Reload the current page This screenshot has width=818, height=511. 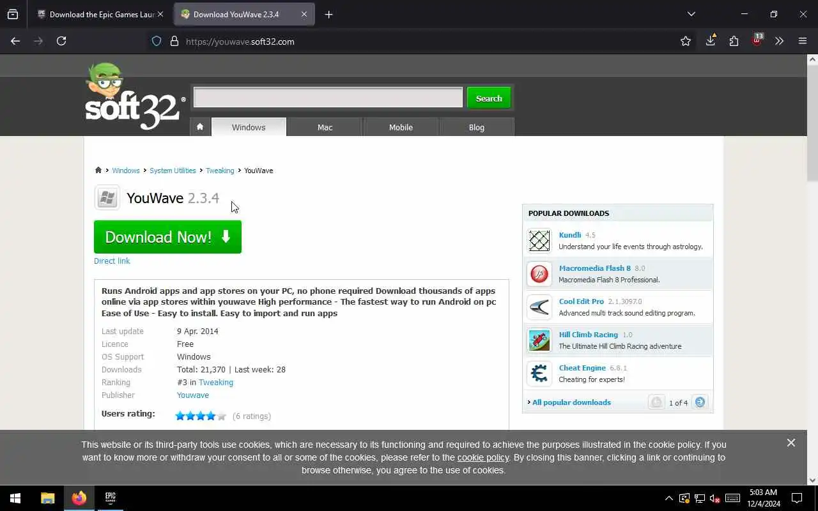[61, 41]
